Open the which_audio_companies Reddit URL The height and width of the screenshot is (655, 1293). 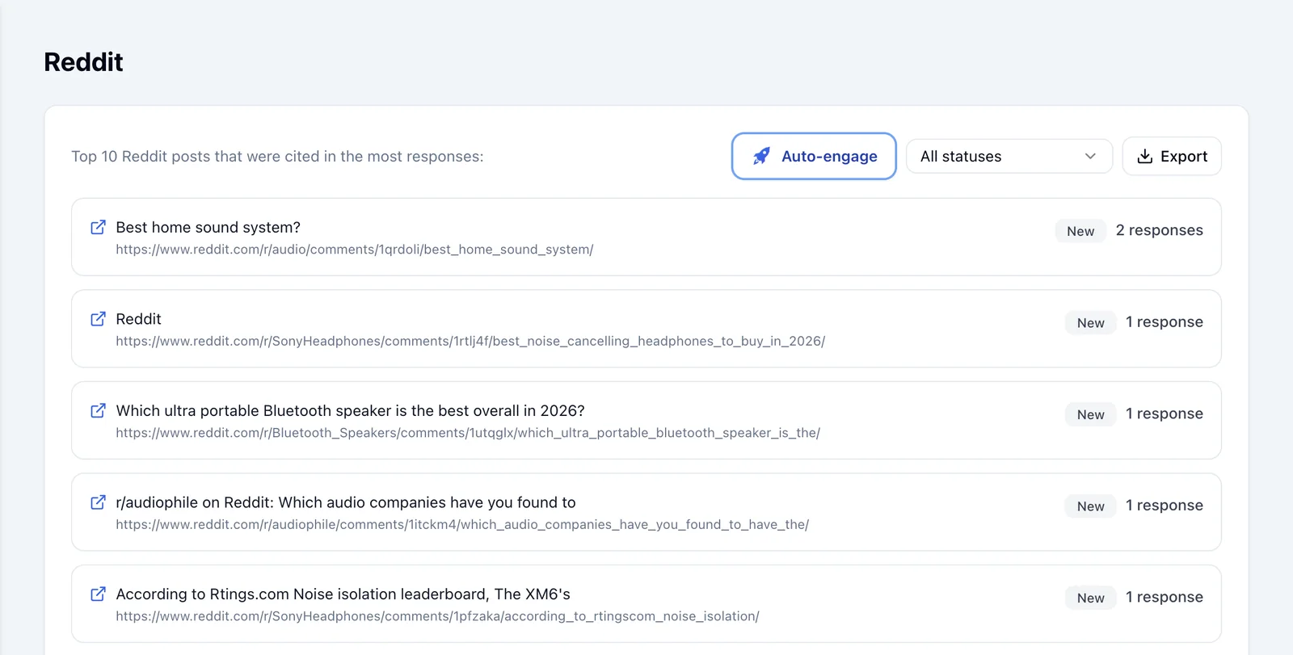click(462, 524)
